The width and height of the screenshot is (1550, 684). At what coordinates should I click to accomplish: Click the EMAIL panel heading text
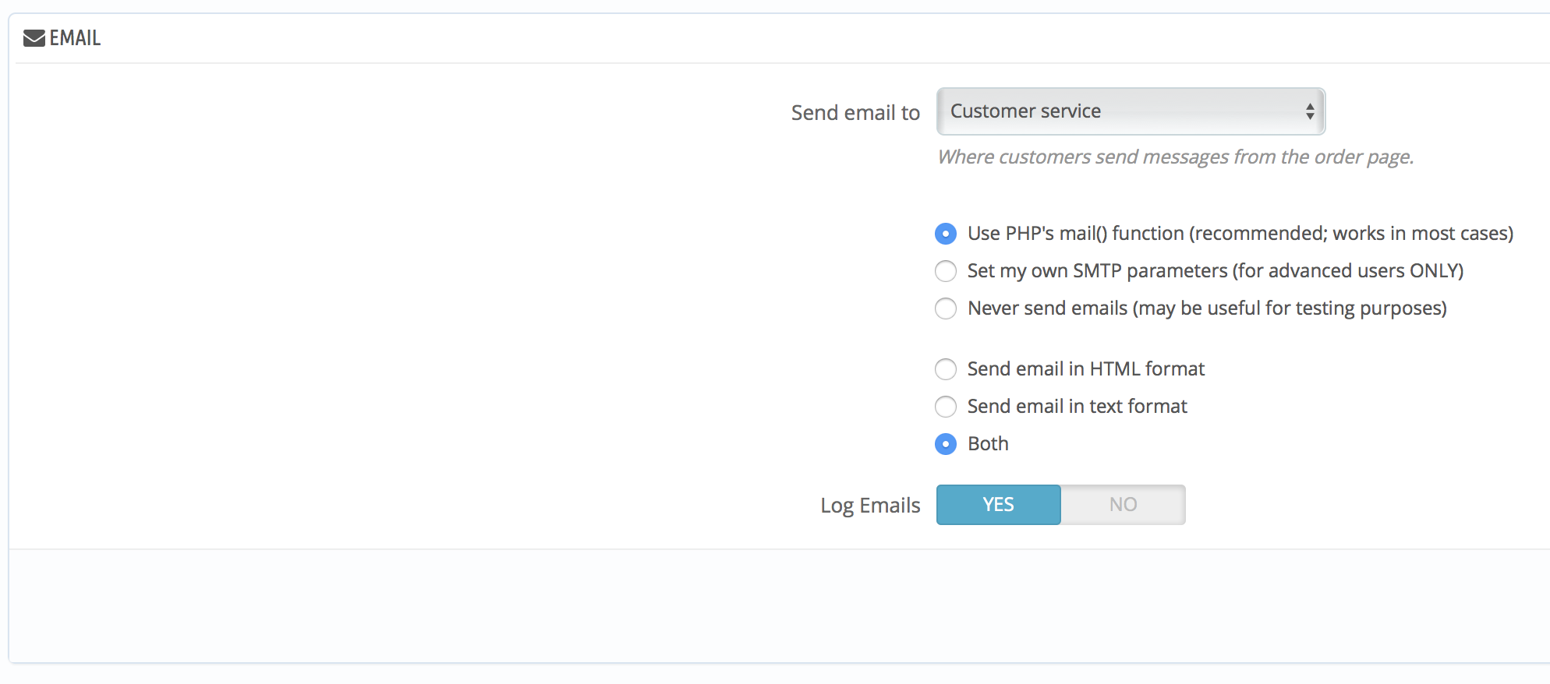75,38
